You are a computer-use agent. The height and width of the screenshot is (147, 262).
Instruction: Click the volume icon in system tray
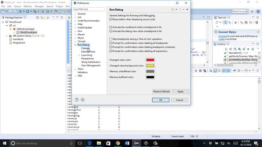(228, 143)
